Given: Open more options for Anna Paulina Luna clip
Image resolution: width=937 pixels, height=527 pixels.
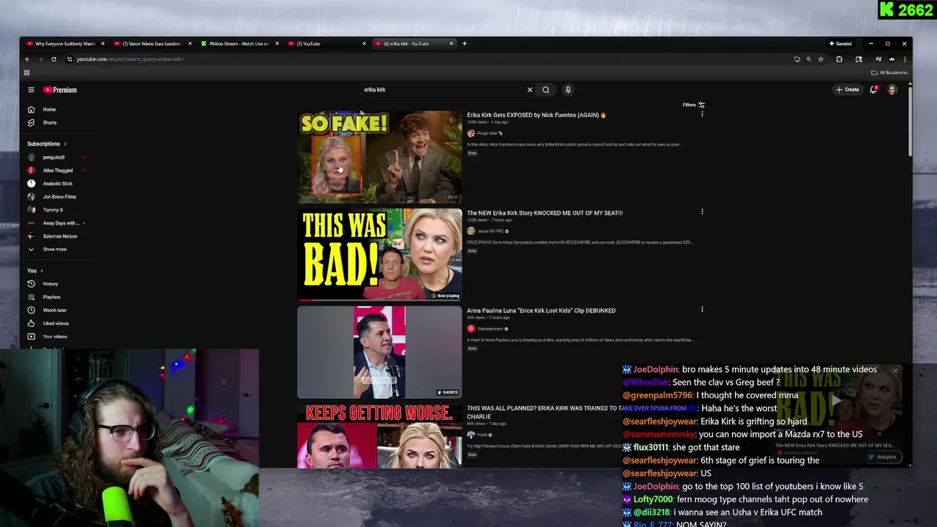Looking at the screenshot, I should pyautogui.click(x=702, y=310).
